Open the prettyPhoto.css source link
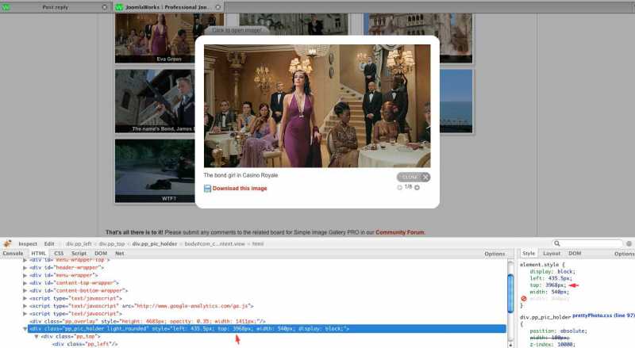This screenshot has width=635, height=348. [603, 315]
